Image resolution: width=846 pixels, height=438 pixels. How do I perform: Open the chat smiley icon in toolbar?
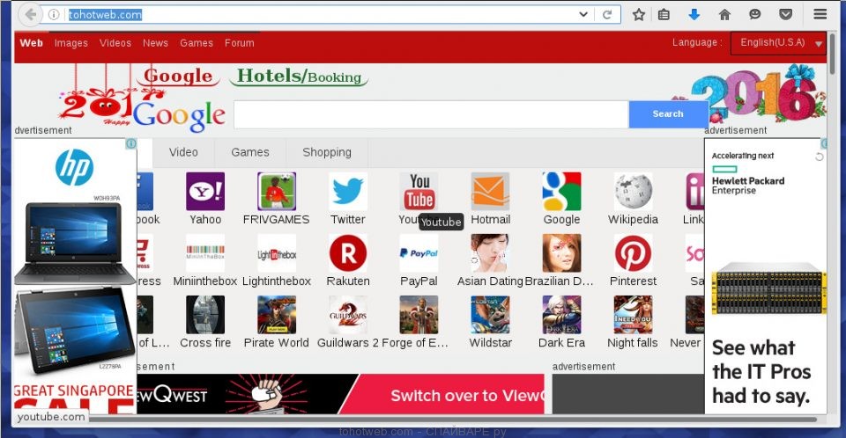tap(755, 15)
